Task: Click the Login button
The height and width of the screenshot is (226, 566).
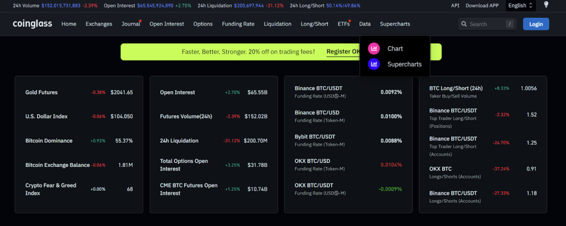Action: (x=536, y=24)
